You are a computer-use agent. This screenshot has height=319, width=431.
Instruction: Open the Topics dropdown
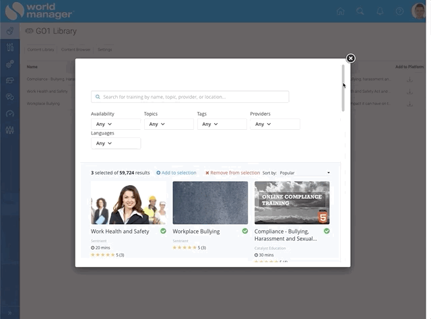169,125
